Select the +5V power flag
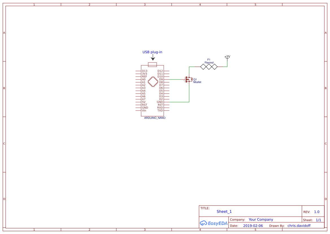Screen dimensions: 330x234 [x=227, y=57]
